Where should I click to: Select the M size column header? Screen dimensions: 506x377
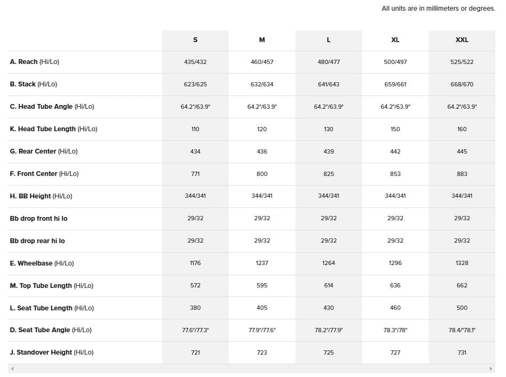click(262, 40)
